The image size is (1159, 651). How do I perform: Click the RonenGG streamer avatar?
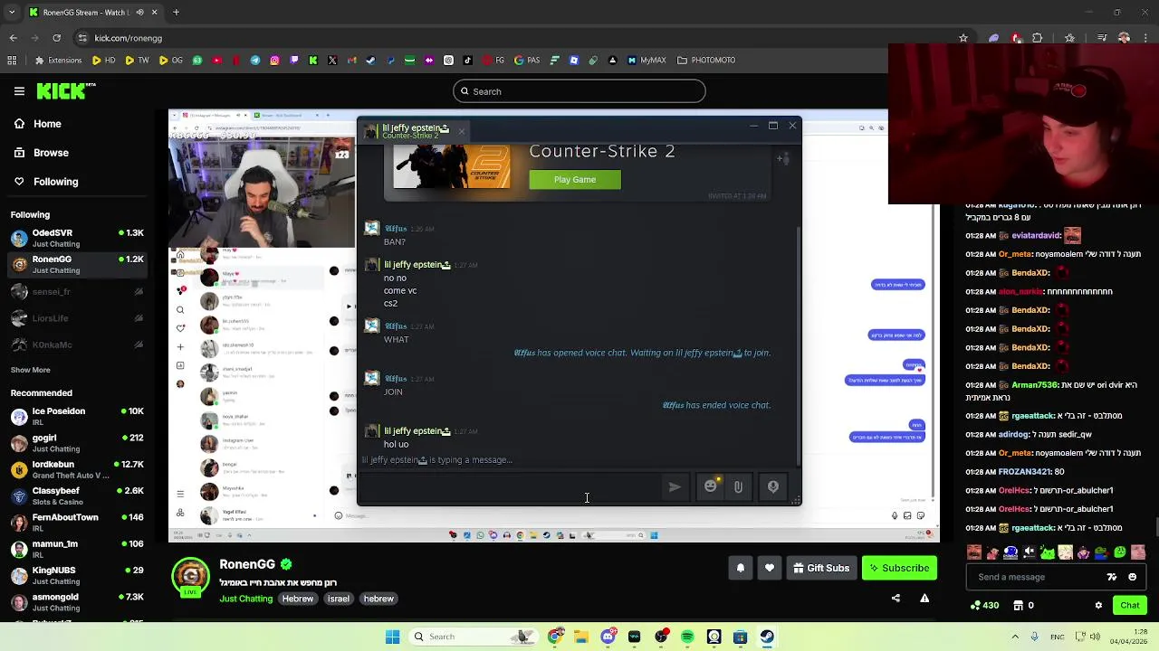pyautogui.click(x=190, y=576)
